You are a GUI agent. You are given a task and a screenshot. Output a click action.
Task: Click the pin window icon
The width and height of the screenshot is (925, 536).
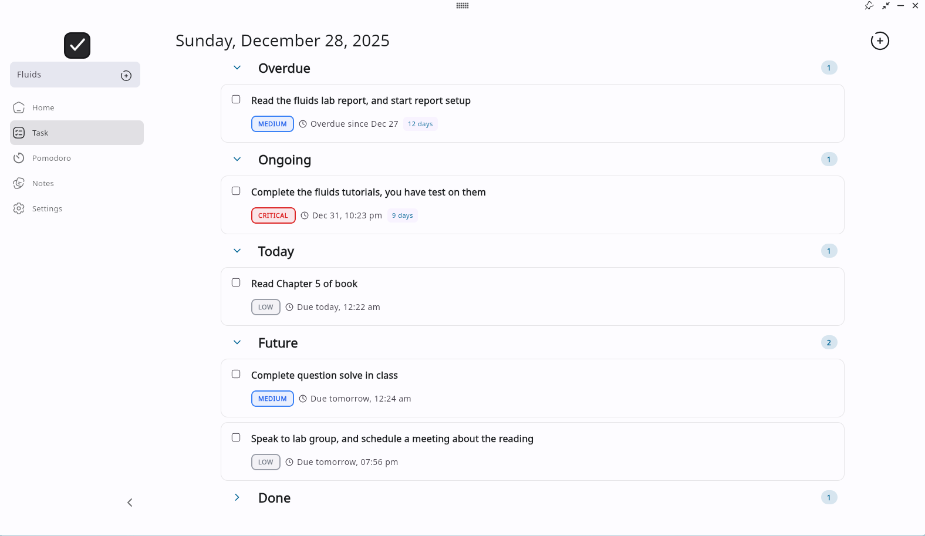pos(869,5)
